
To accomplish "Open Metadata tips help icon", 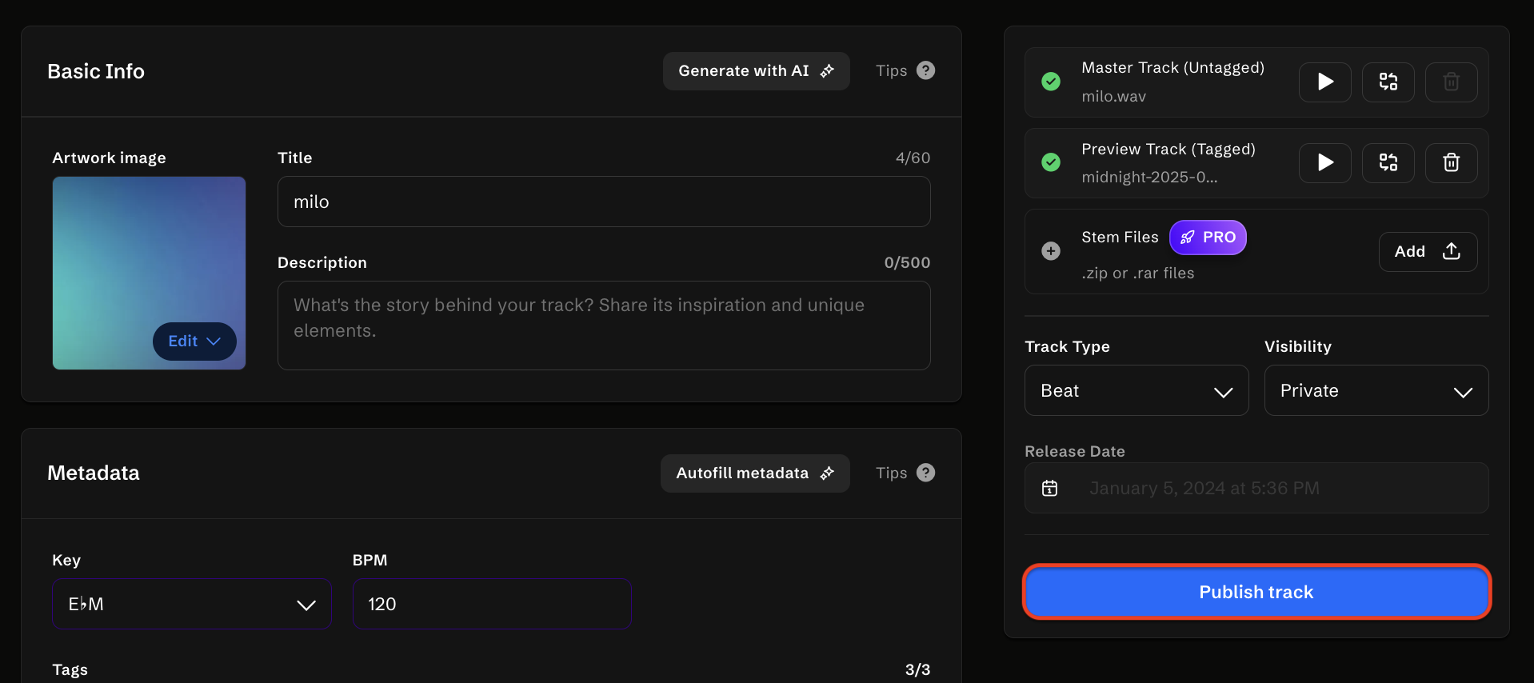I will click(925, 473).
